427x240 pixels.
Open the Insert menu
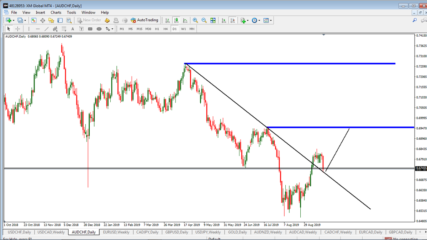[40, 12]
